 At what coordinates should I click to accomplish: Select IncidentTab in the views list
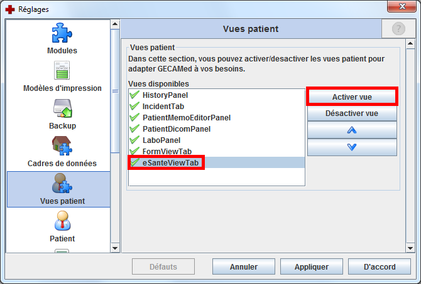(163, 106)
